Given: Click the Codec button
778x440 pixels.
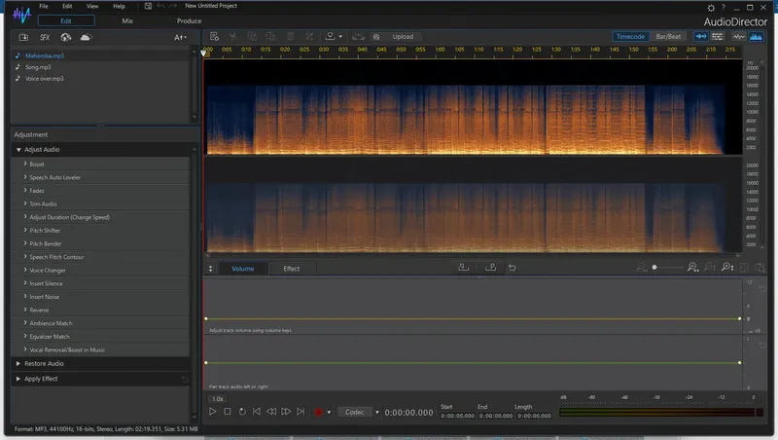Looking at the screenshot, I should pos(355,412).
